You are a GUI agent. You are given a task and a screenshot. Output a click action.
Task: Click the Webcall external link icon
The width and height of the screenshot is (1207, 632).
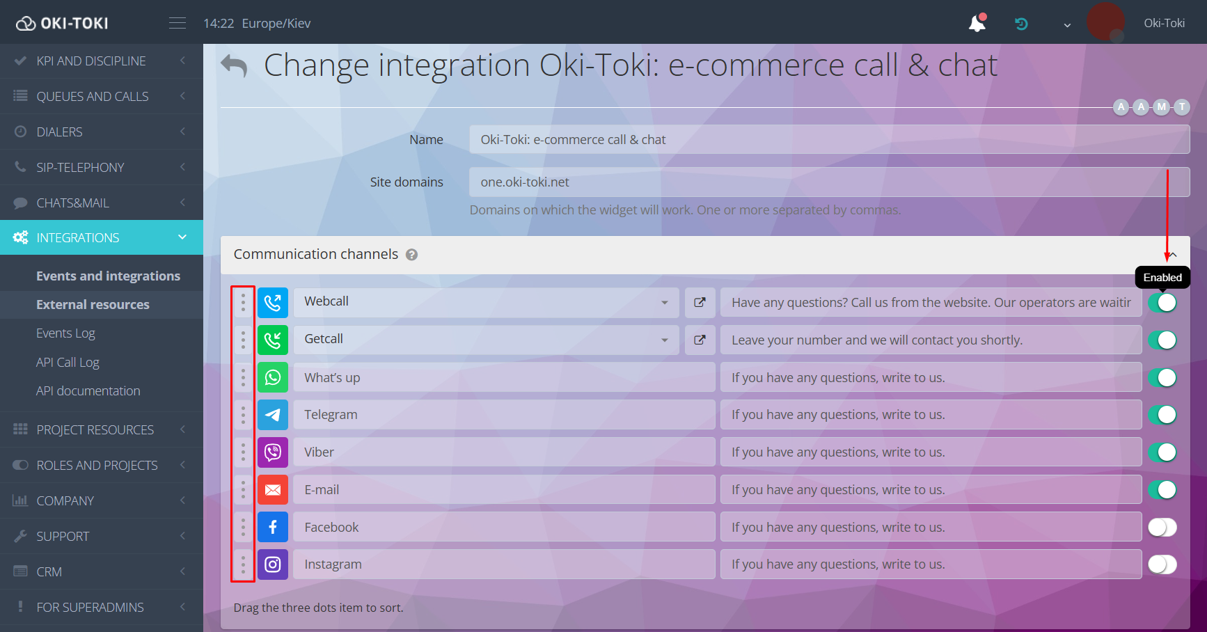tap(700, 302)
